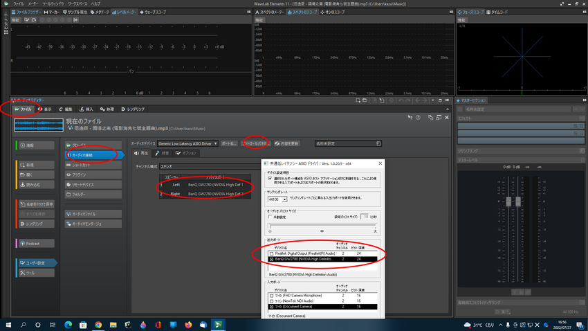Select the フェーズスコープ tab

coord(470,12)
